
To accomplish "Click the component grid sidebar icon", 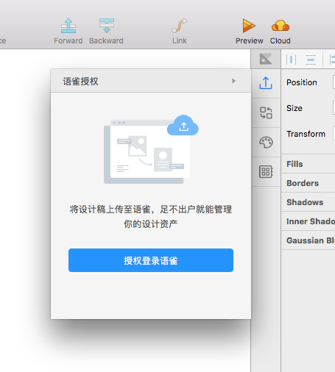I will coord(266,171).
